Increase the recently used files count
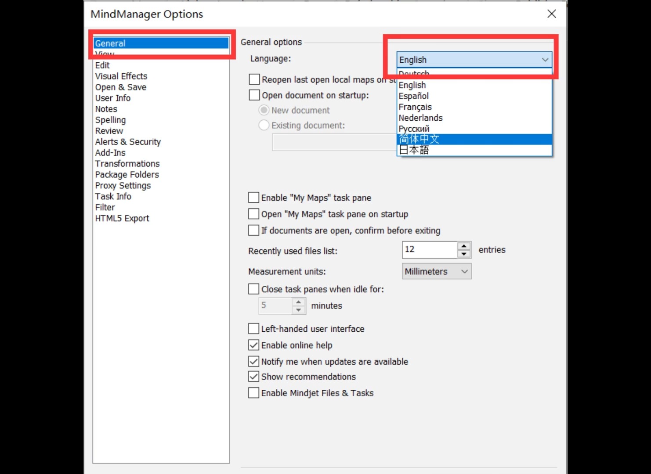Image resolution: width=651 pixels, height=474 pixels. click(x=464, y=246)
